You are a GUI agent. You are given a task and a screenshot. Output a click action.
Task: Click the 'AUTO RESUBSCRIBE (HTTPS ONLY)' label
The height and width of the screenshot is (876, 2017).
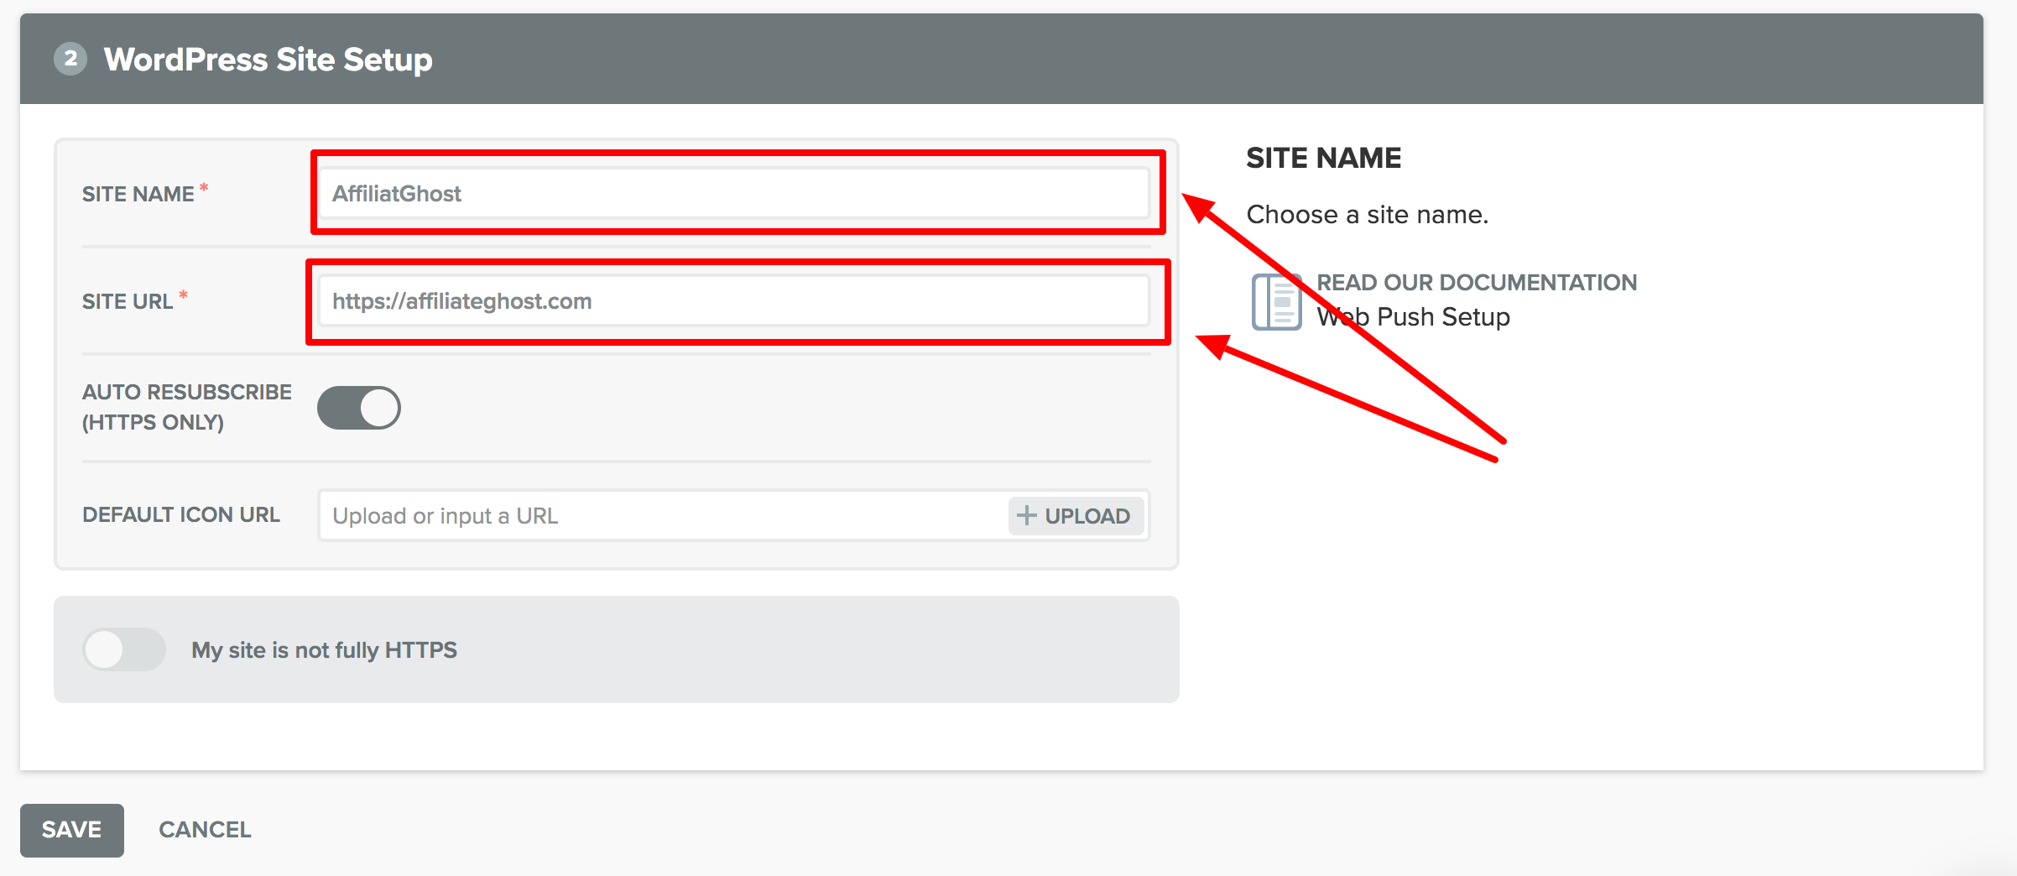187,407
